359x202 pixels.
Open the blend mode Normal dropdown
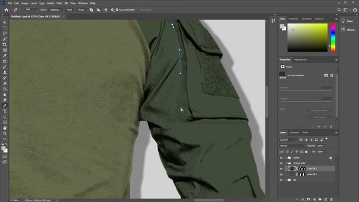292,146
